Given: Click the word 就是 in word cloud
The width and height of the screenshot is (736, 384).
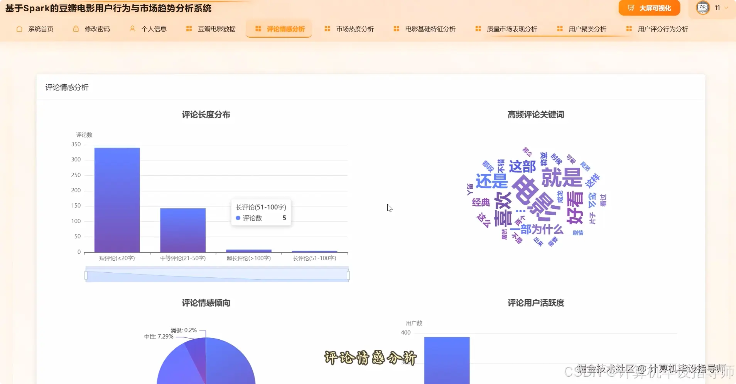Looking at the screenshot, I should (x=562, y=178).
